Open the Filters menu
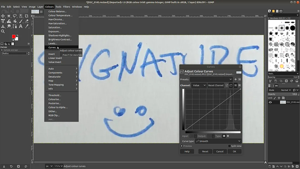The height and width of the screenshot is (169, 300). [67, 7]
